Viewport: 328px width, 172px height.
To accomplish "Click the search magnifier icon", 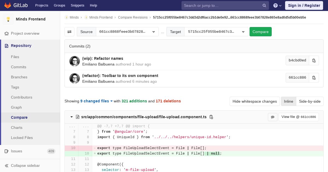I will coord(264,5).
